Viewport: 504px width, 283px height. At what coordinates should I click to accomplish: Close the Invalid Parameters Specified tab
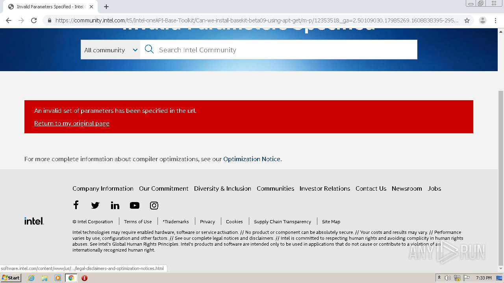[x=91, y=7]
